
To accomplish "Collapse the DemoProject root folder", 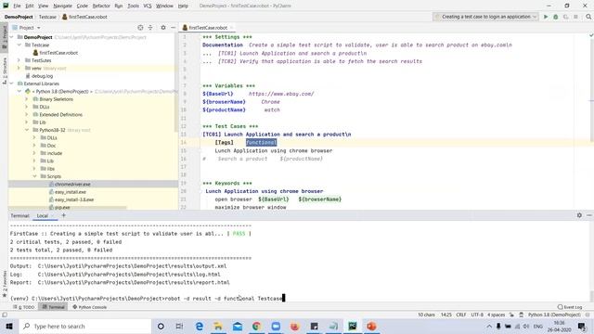I will point(12,37).
